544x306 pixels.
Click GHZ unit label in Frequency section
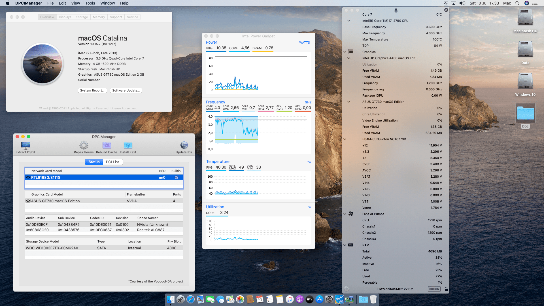pos(308,102)
